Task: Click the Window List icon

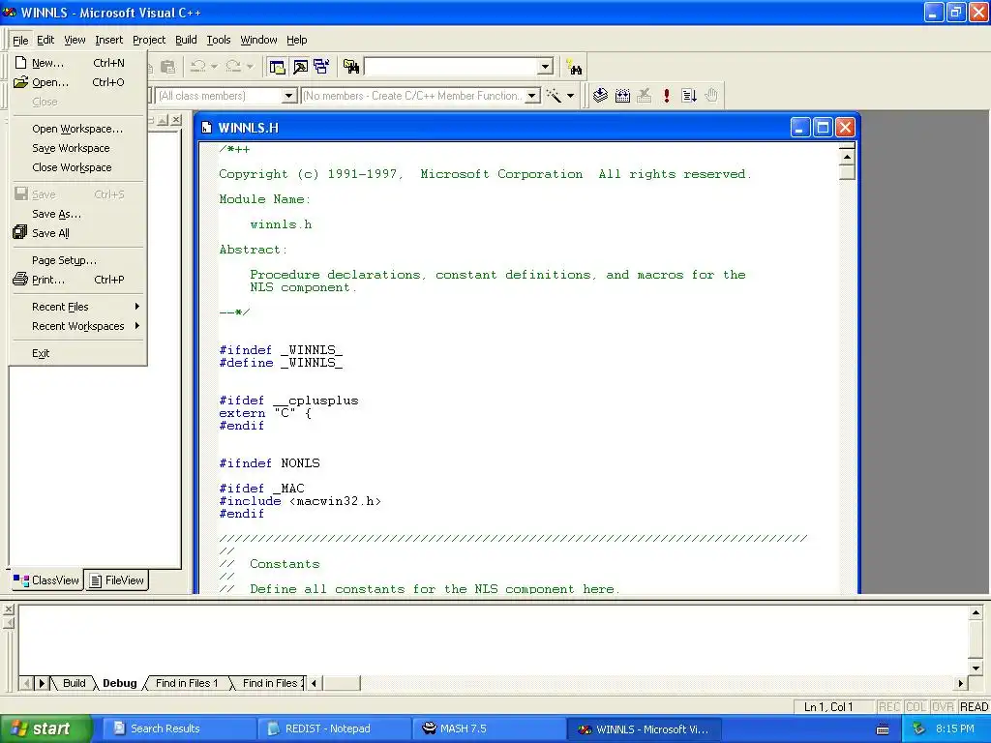Action: point(321,67)
